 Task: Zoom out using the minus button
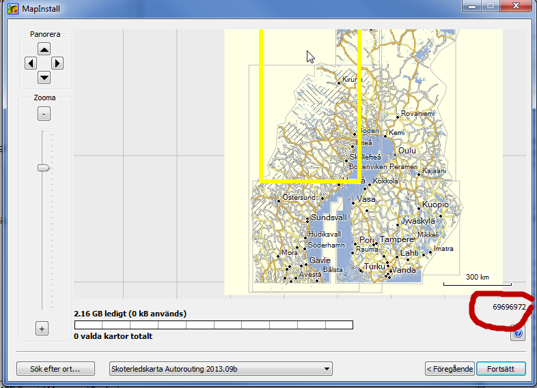click(x=42, y=114)
